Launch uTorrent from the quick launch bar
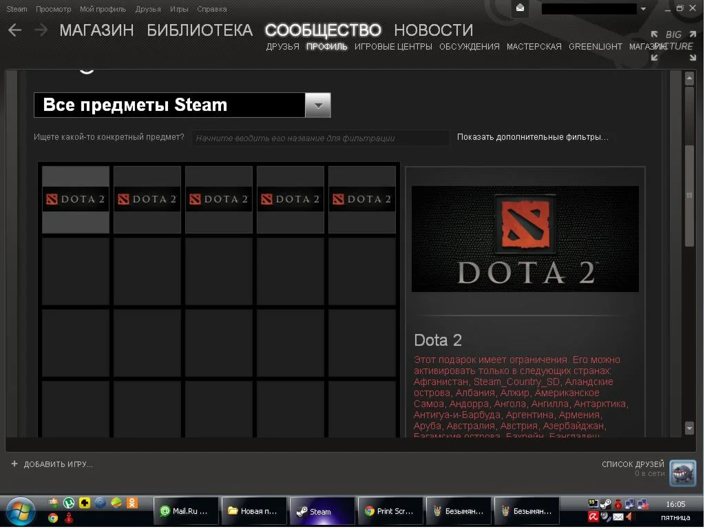This screenshot has height=529, width=705. tap(69, 502)
